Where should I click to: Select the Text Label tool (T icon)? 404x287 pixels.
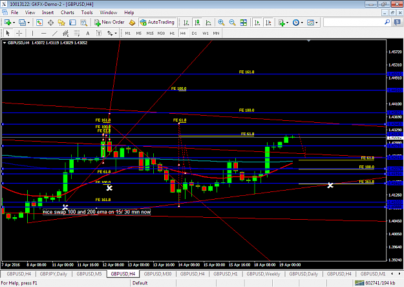point(99,33)
